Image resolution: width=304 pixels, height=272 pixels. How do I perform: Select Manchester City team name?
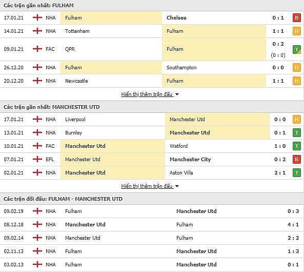[x=190, y=160]
